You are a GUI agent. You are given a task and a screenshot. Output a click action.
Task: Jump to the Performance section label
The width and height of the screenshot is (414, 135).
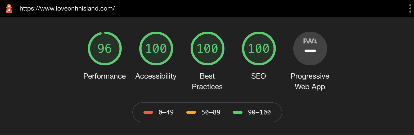point(105,76)
